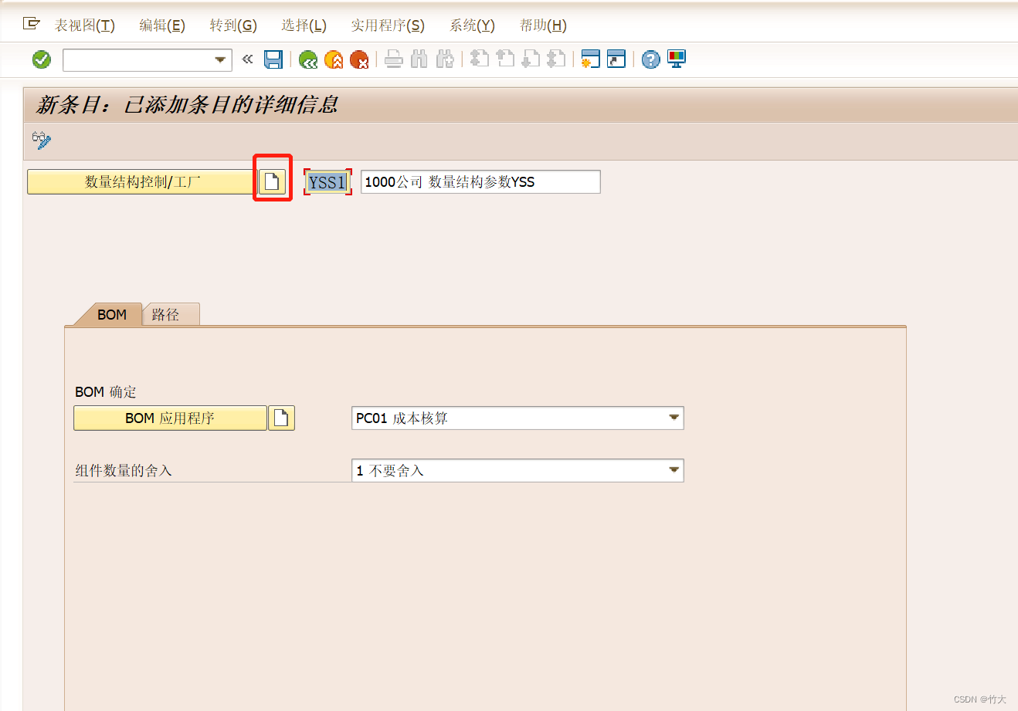This screenshot has width=1018, height=711.
Task: Click the Create Shortcut icon
Action: [x=616, y=59]
